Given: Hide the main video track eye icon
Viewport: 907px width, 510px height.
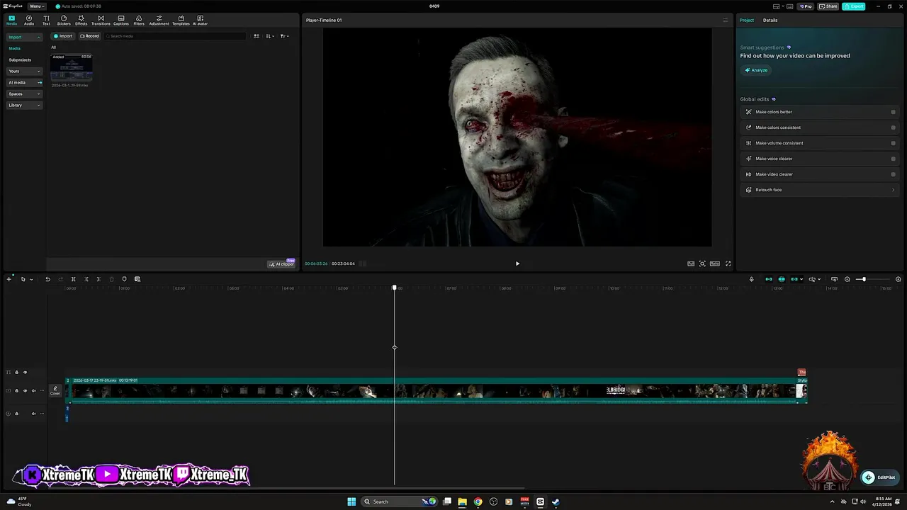Looking at the screenshot, I should (x=25, y=391).
